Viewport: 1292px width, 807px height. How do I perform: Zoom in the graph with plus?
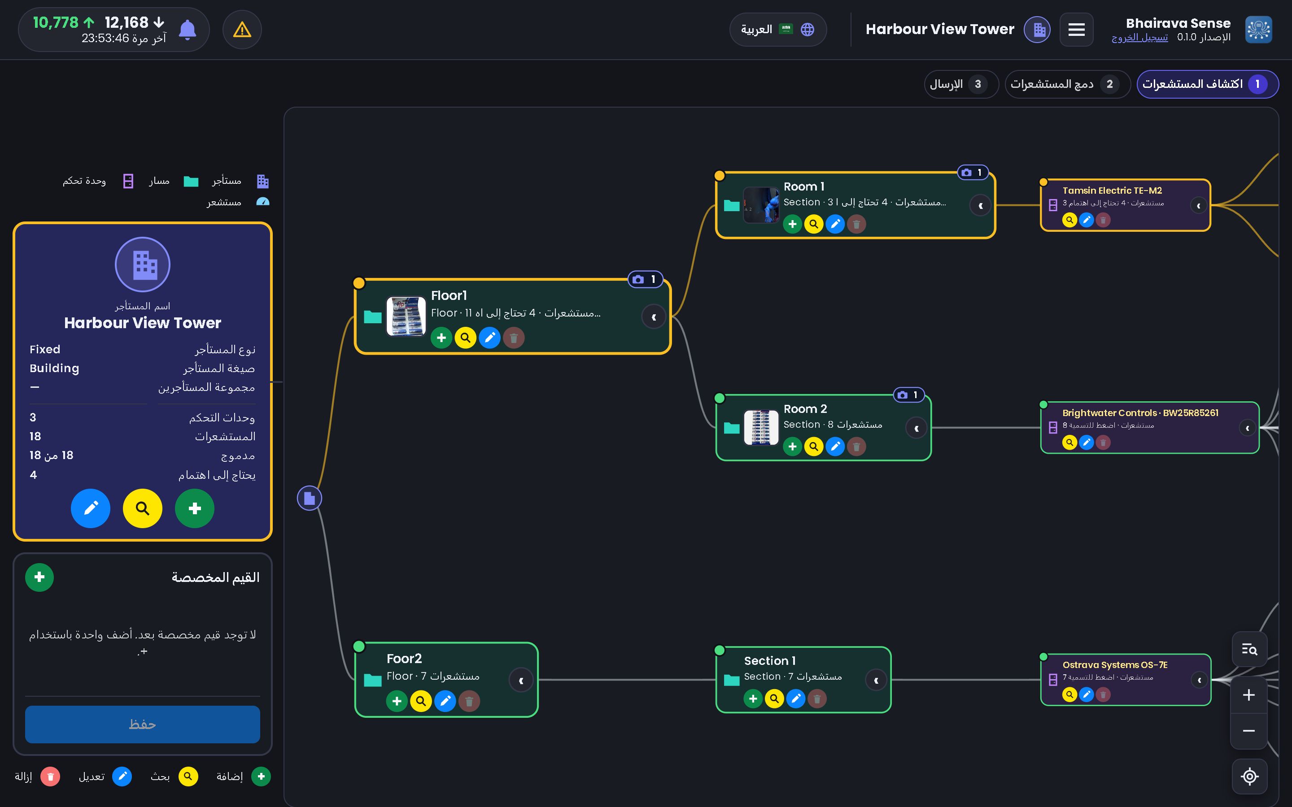(x=1249, y=695)
